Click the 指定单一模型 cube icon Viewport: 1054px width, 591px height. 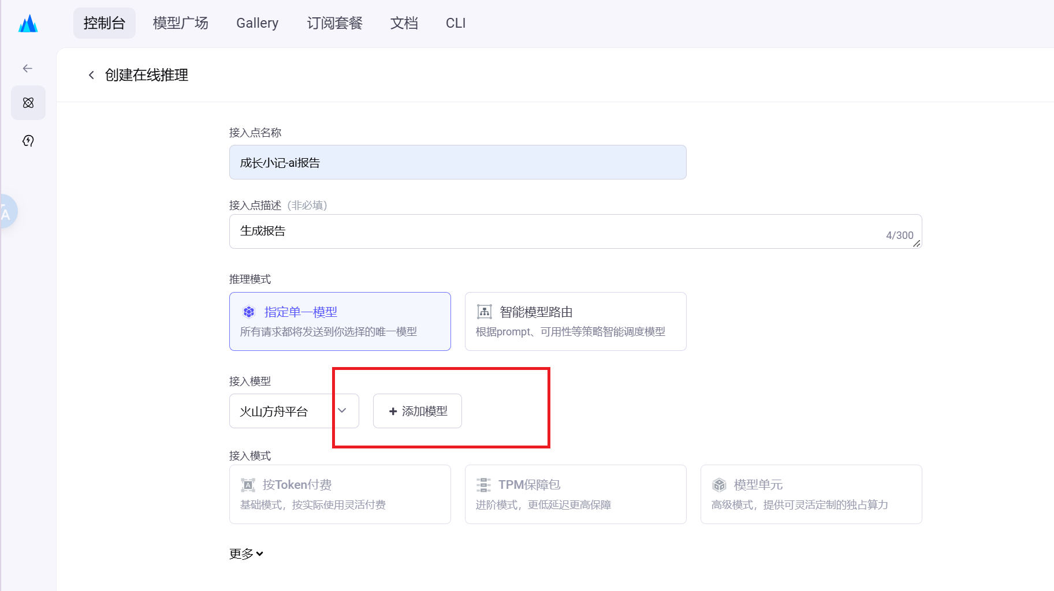coord(249,312)
